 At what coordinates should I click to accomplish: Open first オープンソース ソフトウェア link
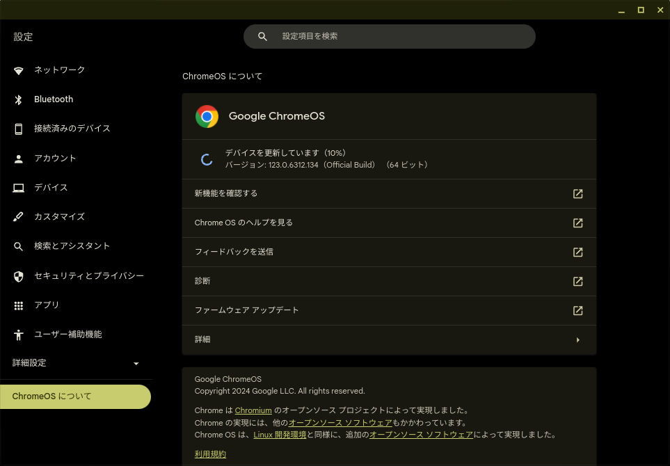click(340, 422)
